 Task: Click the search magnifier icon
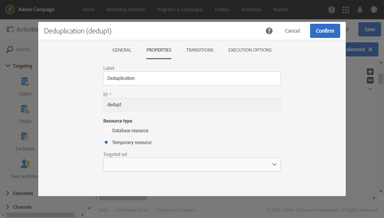pos(10,49)
